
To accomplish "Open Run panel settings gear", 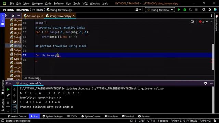I will (x=205, y=83).
